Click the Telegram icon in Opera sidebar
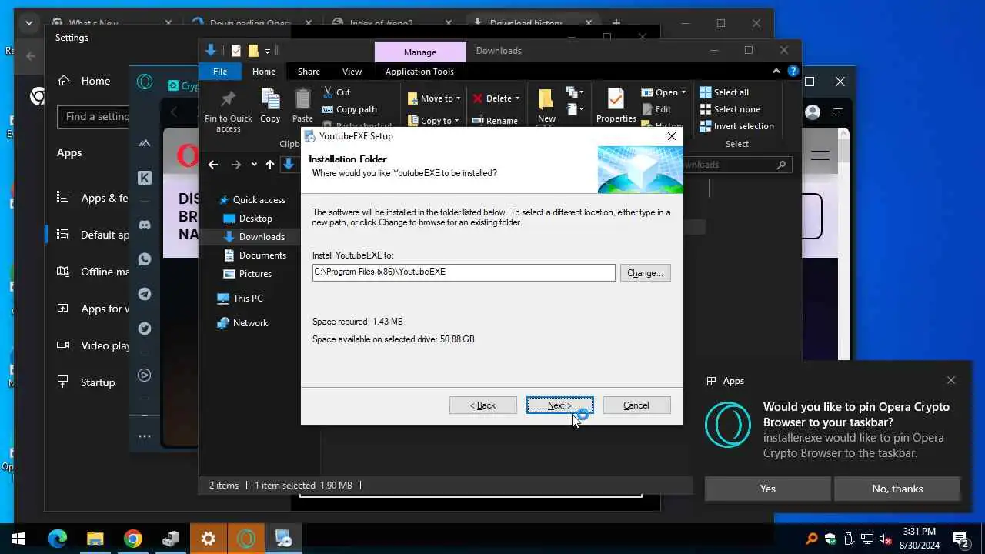This screenshot has width=985, height=554. pyautogui.click(x=145, y=294)
